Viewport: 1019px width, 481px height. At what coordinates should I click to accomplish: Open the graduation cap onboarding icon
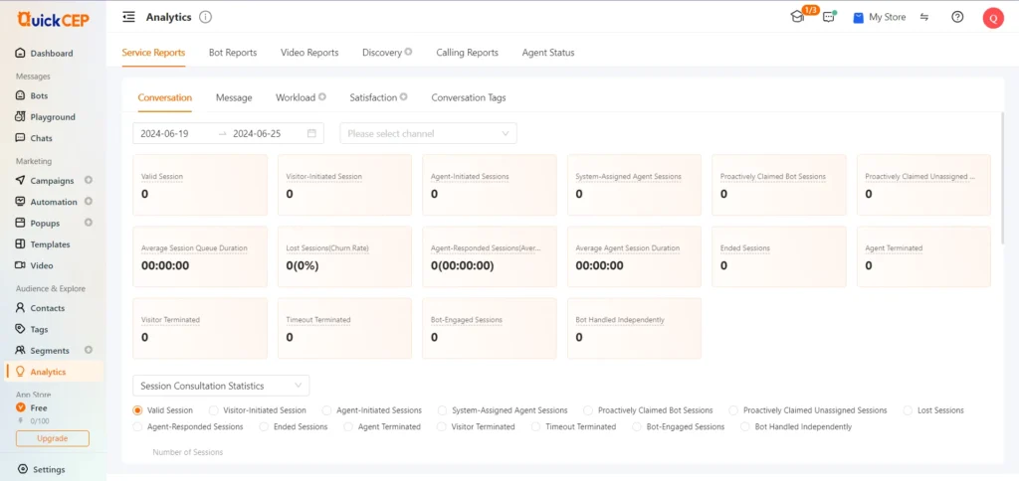[x=797, y=18]
